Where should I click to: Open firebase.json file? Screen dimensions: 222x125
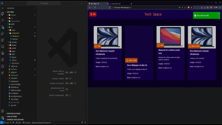coord(15,75)
